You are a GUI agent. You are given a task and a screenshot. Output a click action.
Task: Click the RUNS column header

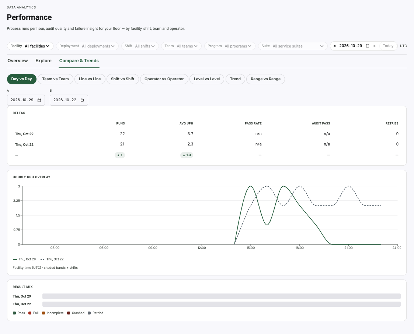[121, 123]
